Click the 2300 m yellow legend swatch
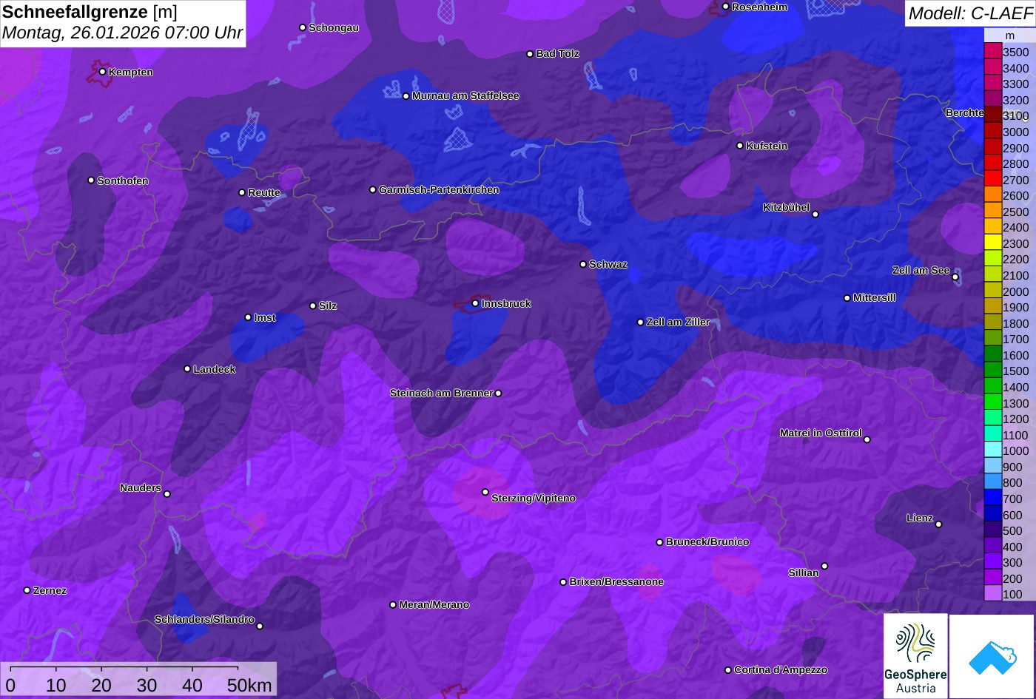This screenshot has height=699, width=1036. [992, 243]
